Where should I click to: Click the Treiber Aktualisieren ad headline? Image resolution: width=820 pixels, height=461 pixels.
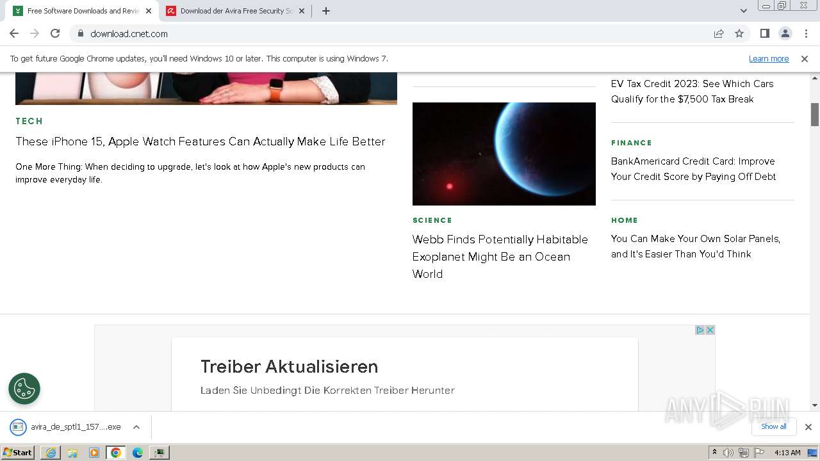290,367
